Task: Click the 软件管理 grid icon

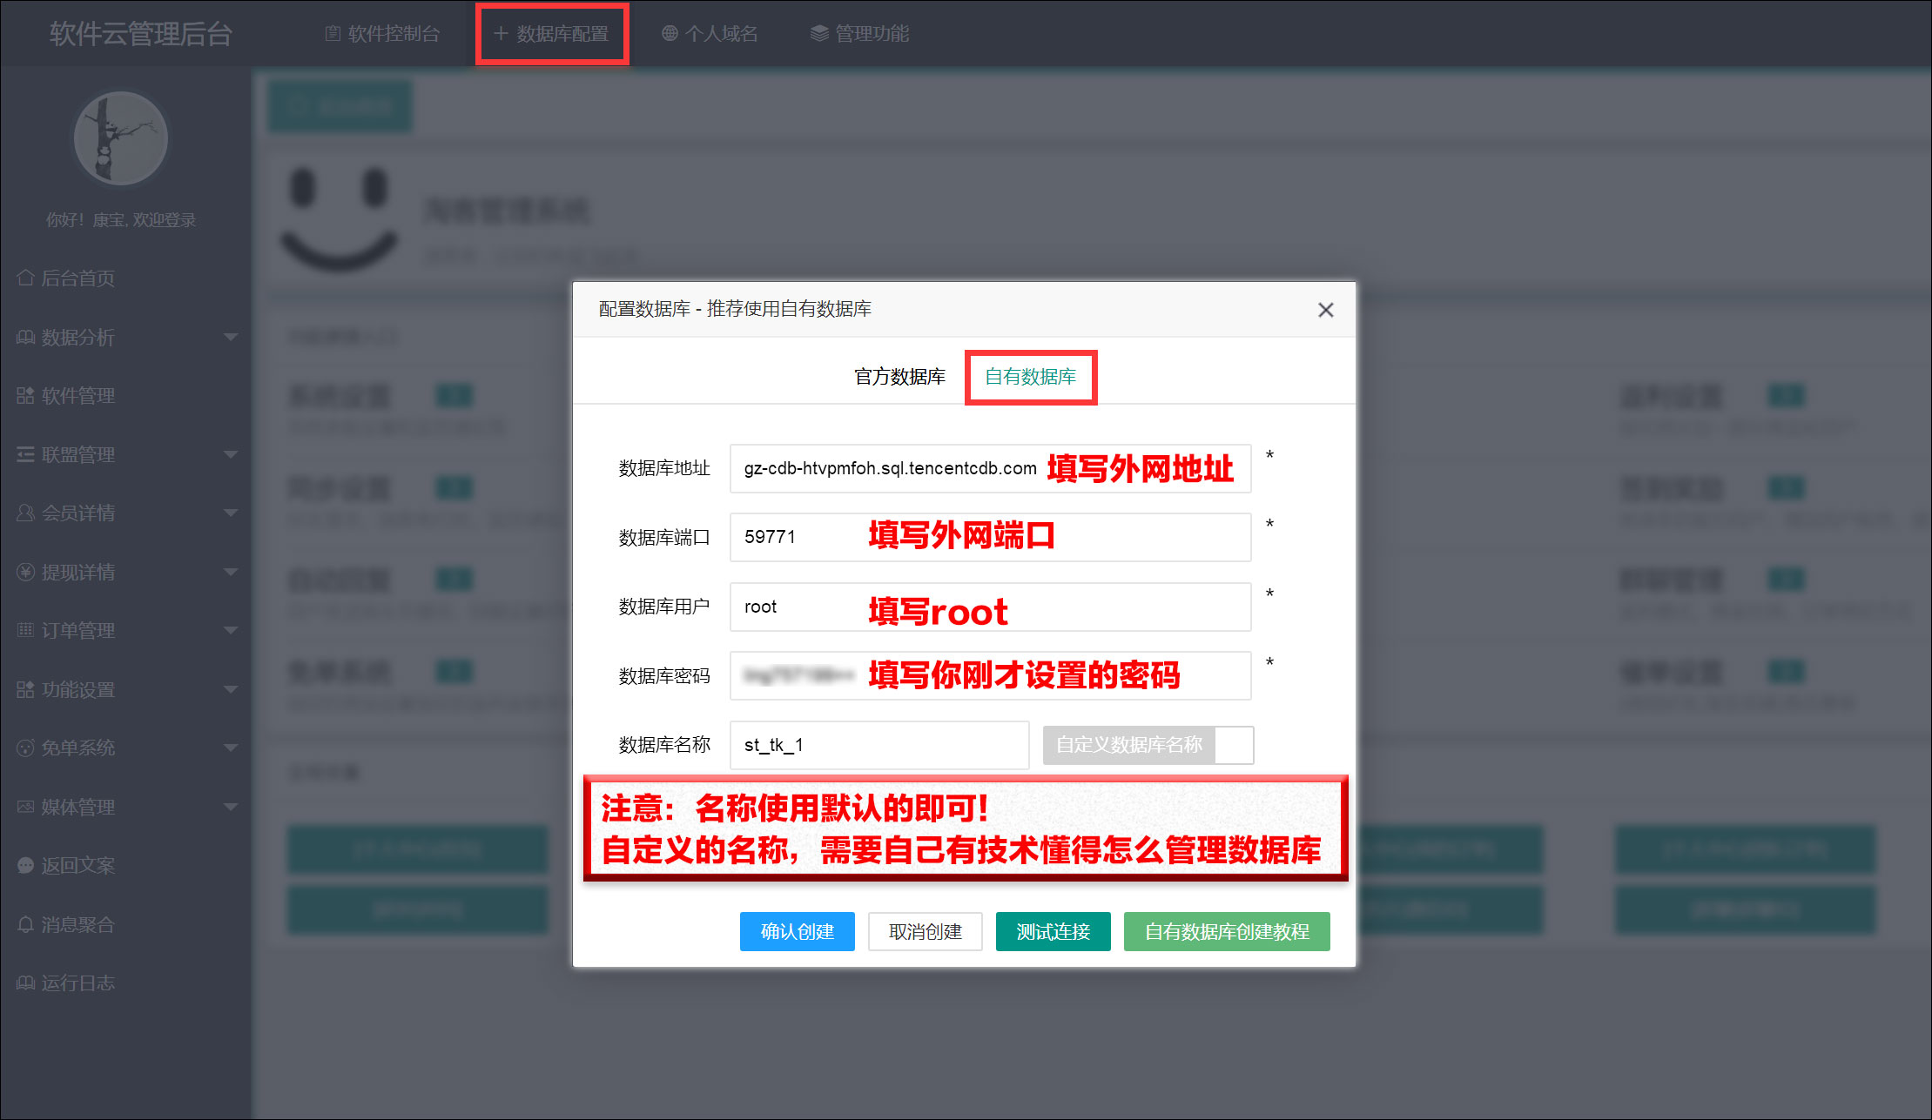Action: pyautogui.click(x=25, y=396)
